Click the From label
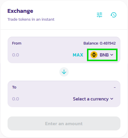 click(17, 43)
